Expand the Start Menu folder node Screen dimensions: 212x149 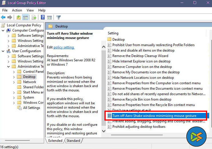[x=14, y=92]
